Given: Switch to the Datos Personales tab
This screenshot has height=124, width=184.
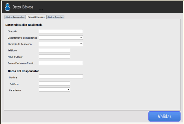Looking at the screenshot, I should [x=15, y=17].
